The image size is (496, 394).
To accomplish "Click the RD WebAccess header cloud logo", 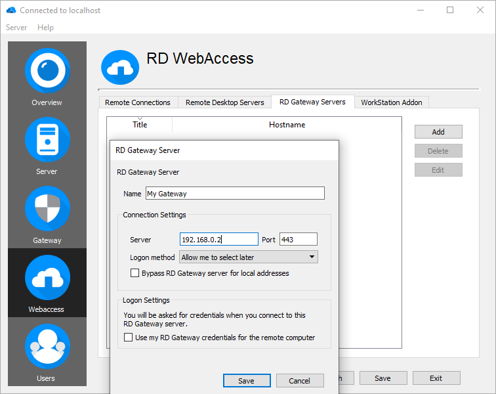I will coord(120,67).
